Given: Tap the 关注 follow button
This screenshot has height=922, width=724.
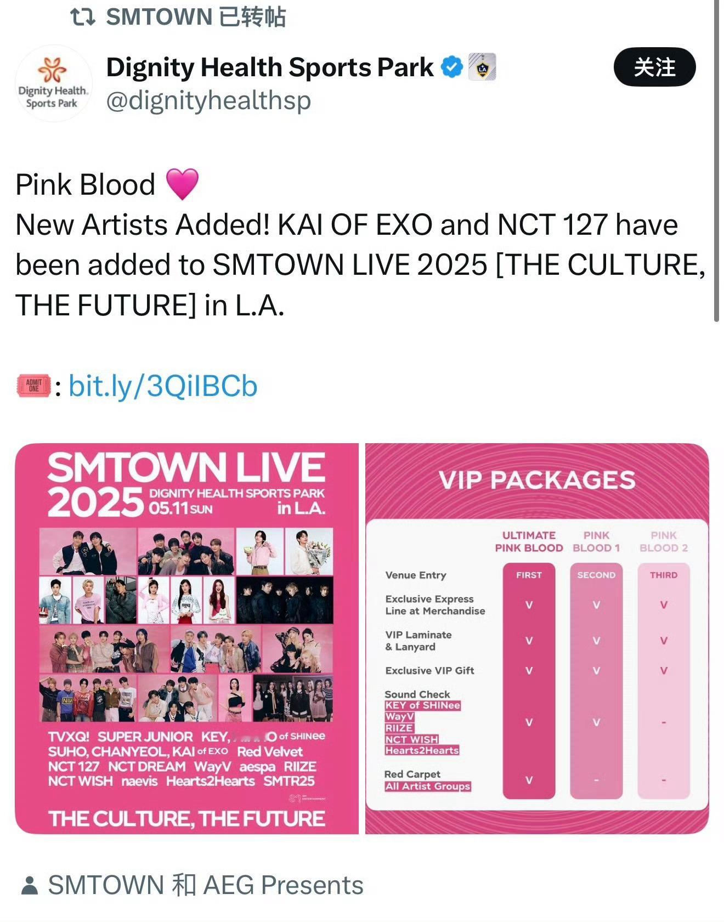Looking at the screenshot, I should click(654, 67).
